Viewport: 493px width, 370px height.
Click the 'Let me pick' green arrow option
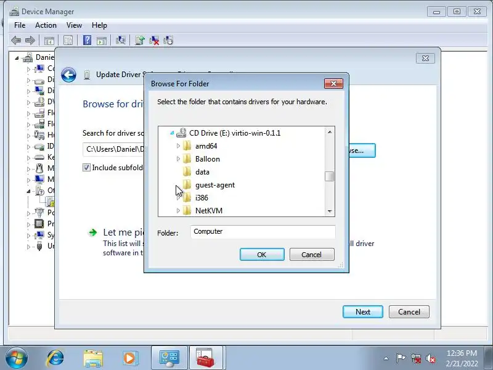click(93, 233)
